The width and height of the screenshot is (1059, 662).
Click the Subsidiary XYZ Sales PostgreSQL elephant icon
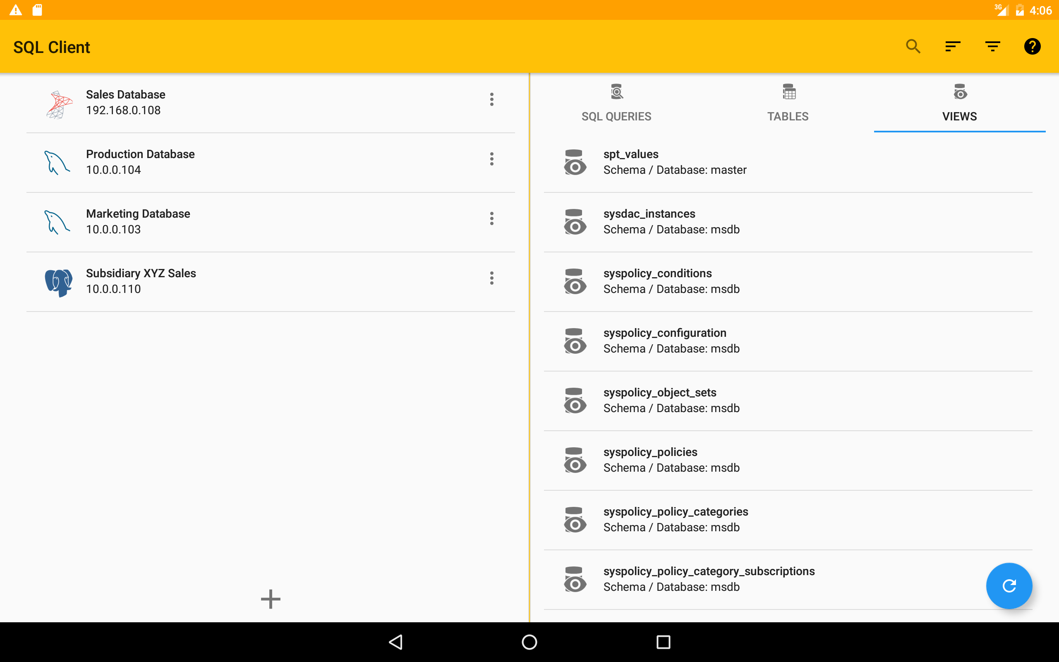59,283
